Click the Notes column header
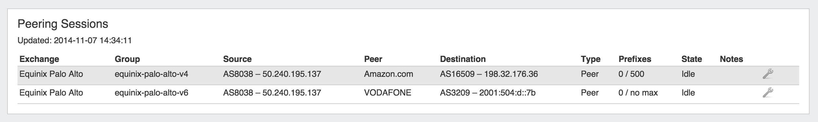 (731, 59)
